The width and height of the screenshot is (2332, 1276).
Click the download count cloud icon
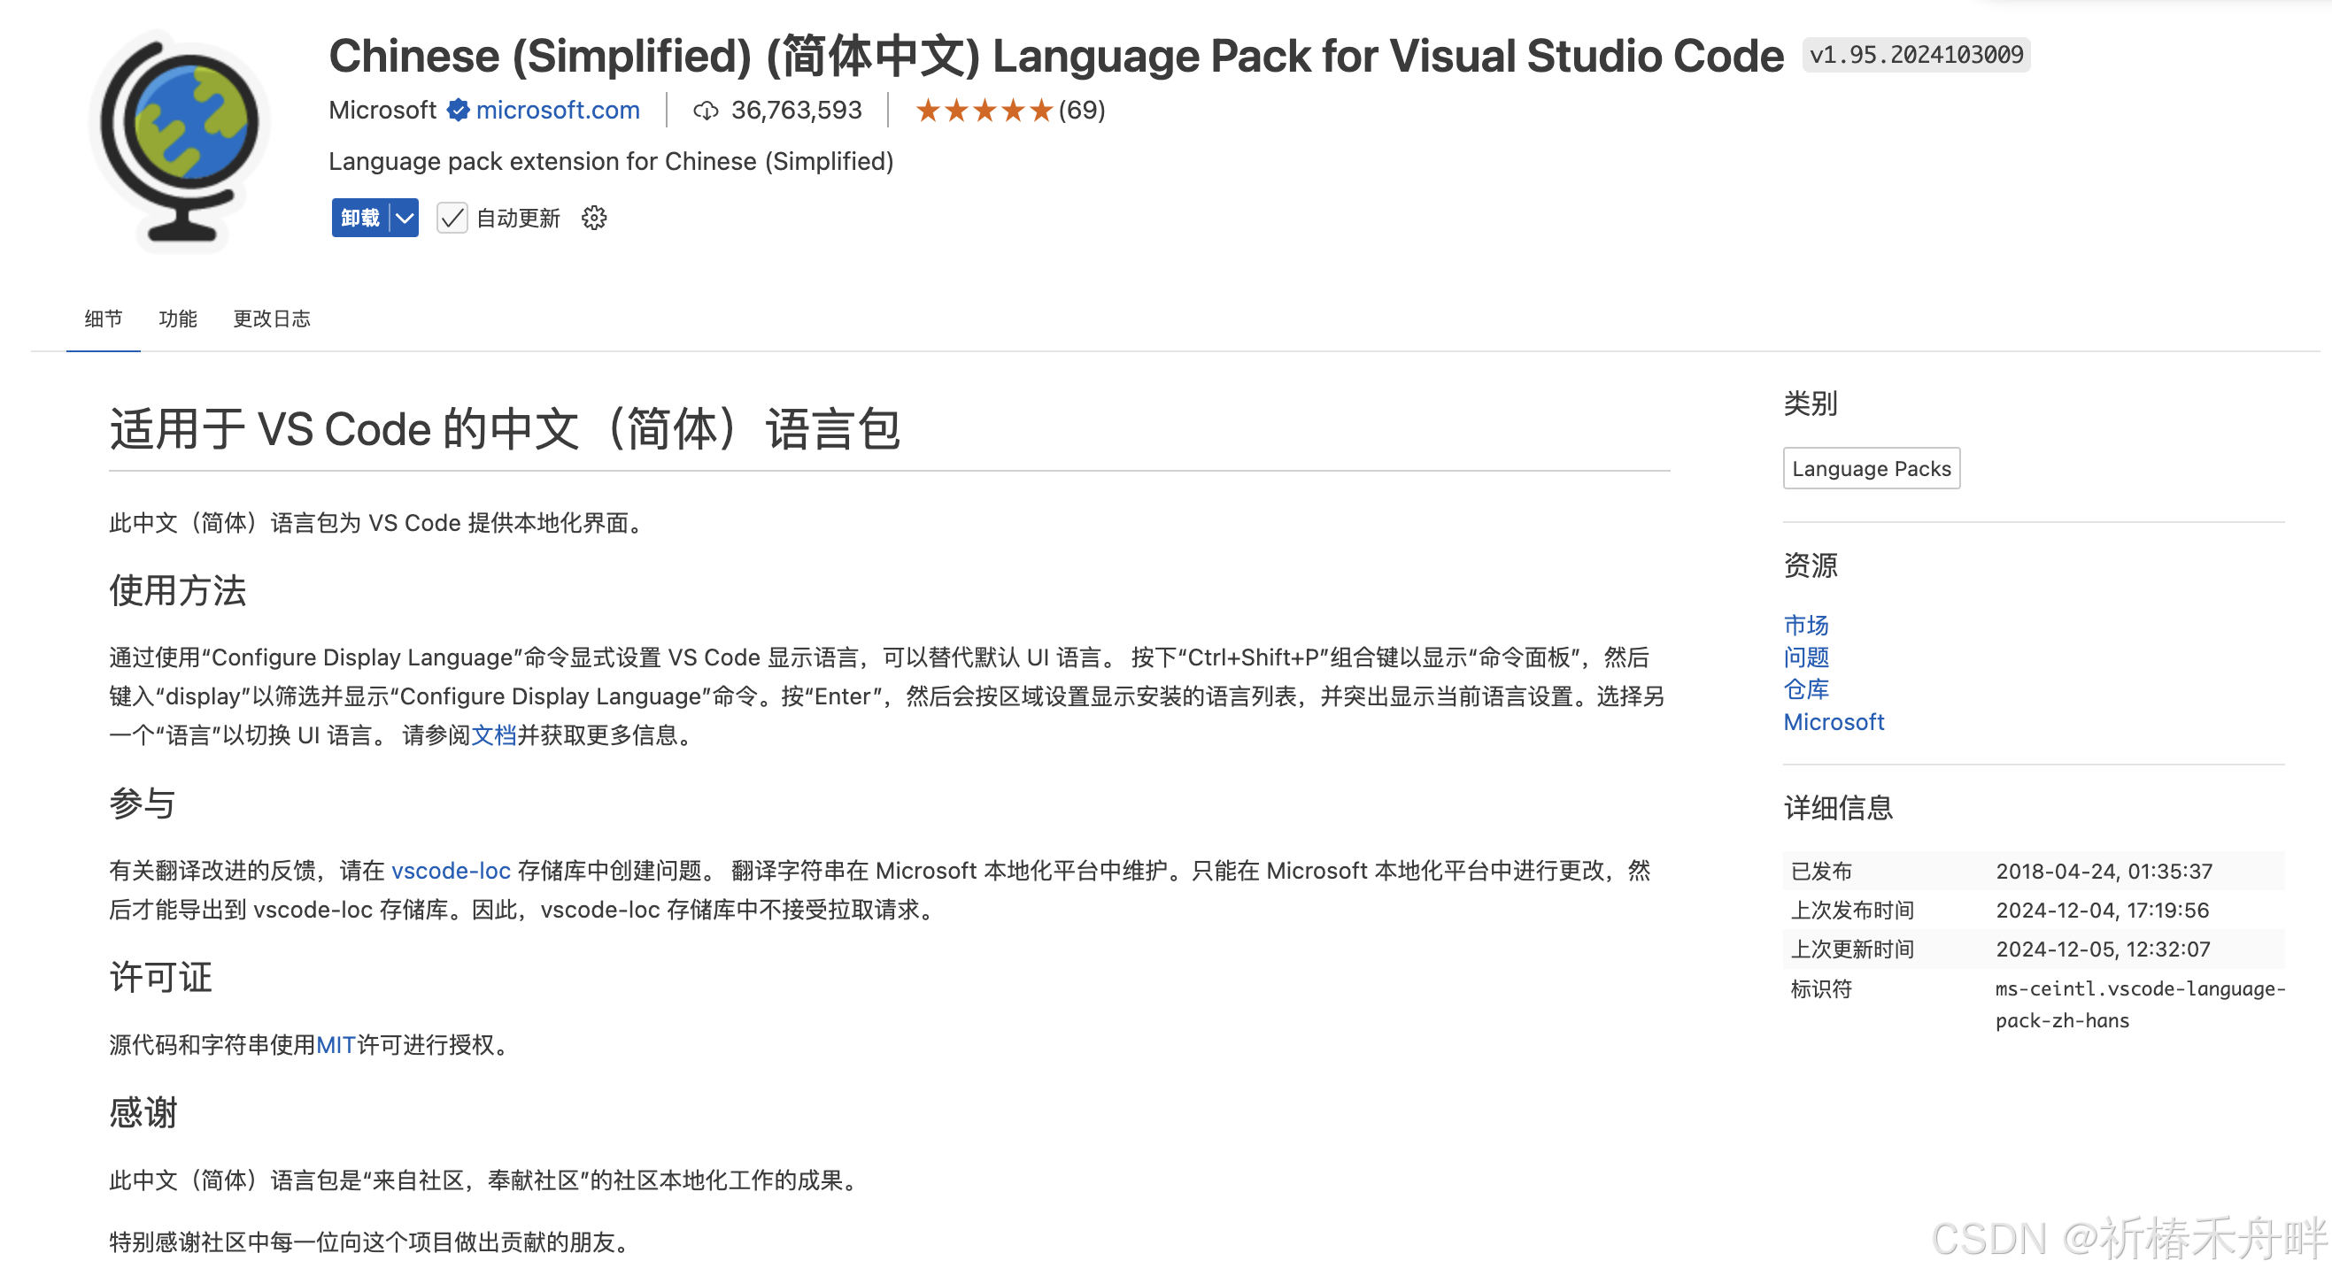pos(706,111)
